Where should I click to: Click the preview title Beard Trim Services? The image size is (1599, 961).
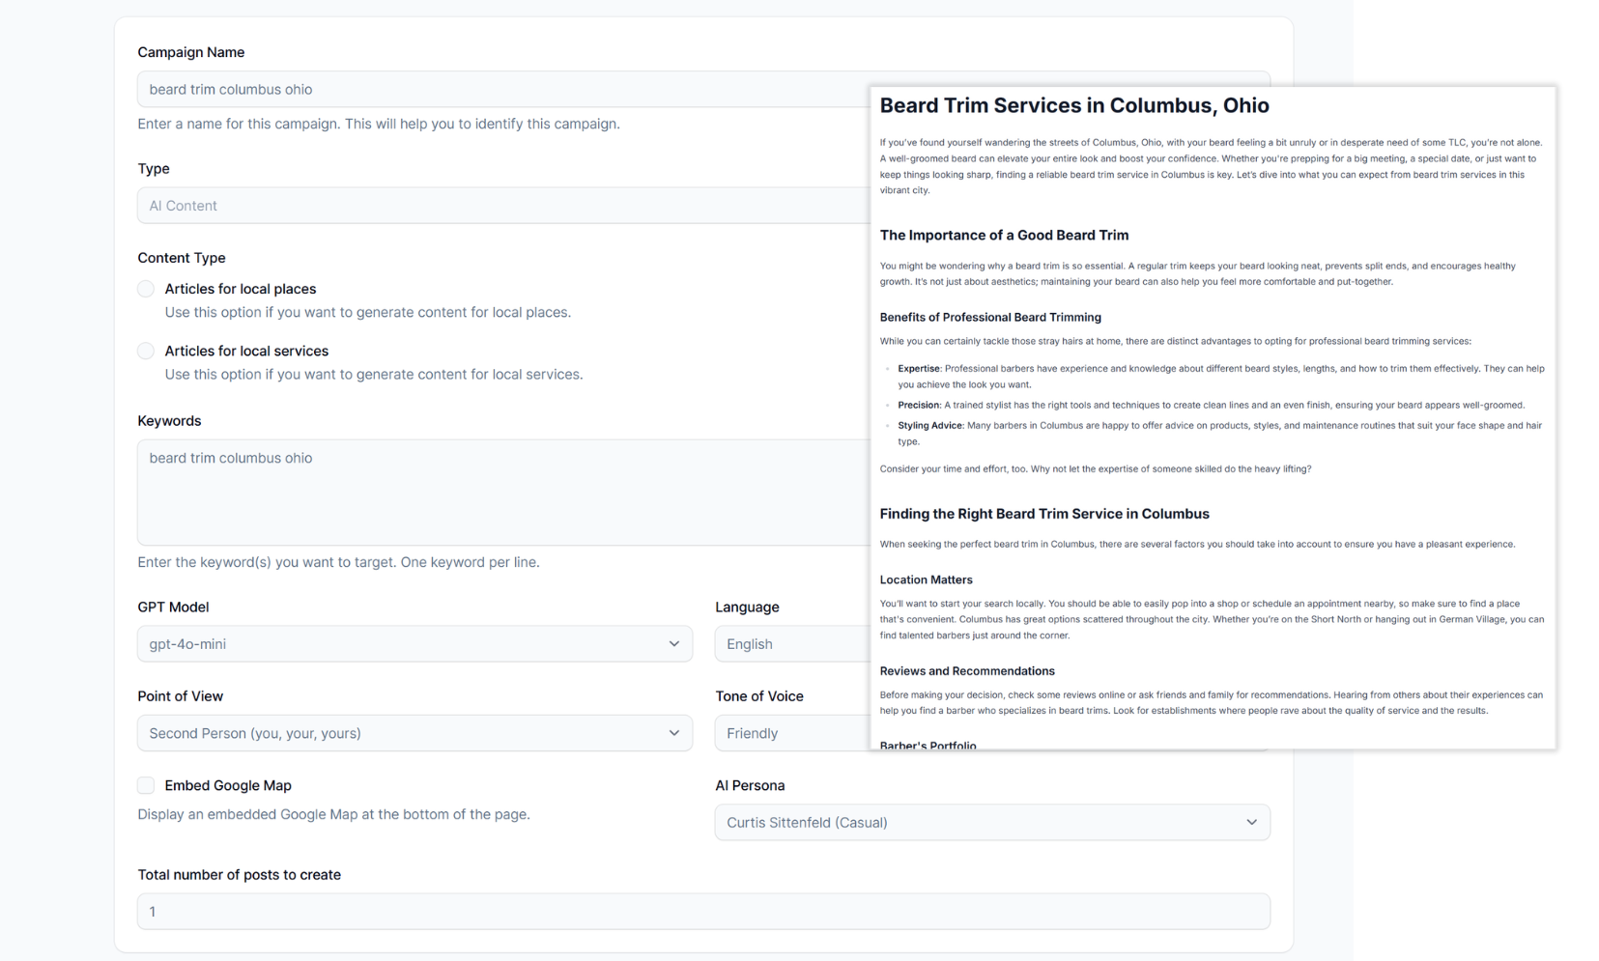[x=1073, y=105]
